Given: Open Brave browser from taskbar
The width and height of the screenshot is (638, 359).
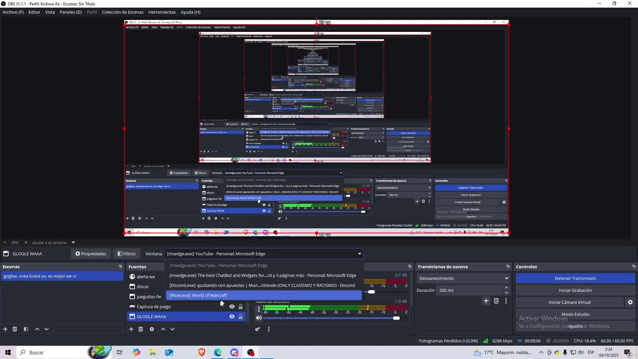Looking at the screenshot, I should coord(202,353).
